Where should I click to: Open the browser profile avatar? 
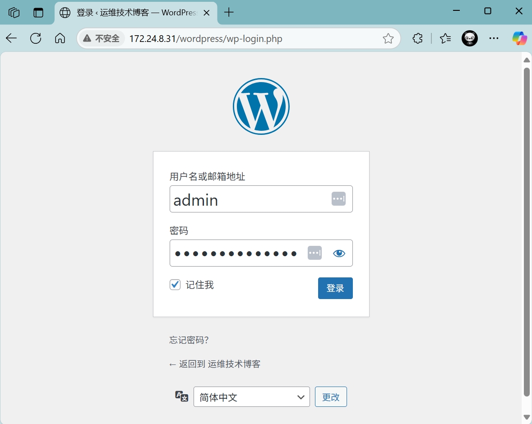(x=469, y=38)
